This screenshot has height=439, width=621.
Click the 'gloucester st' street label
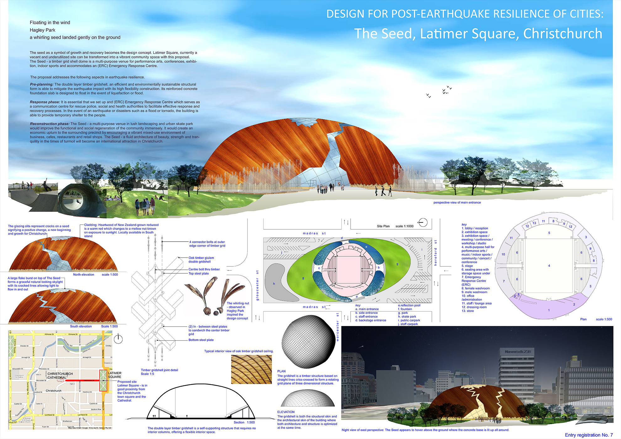[x=257, y=286]
